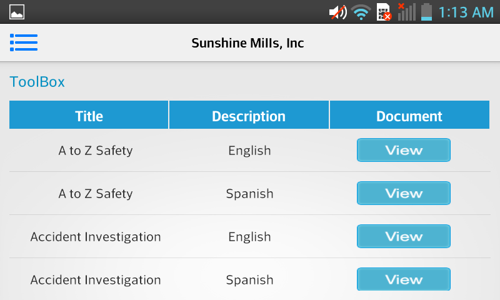This screenshot has height=300, width=500.
Task: Tap the Wi-Fi signal icon
Action: coord(361,12)
